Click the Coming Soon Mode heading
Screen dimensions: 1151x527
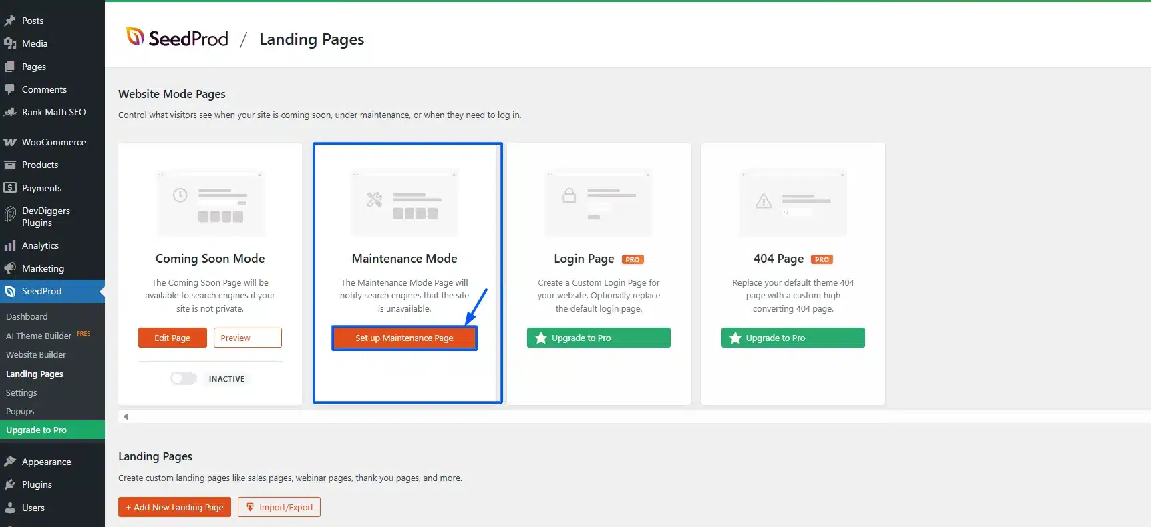tap(210, 259)
